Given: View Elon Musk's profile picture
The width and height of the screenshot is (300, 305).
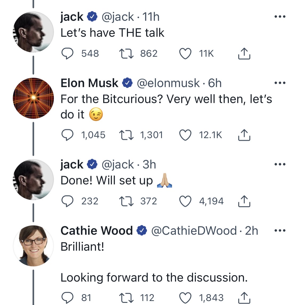Looking at the screenshot, I should tap(33, 98).
